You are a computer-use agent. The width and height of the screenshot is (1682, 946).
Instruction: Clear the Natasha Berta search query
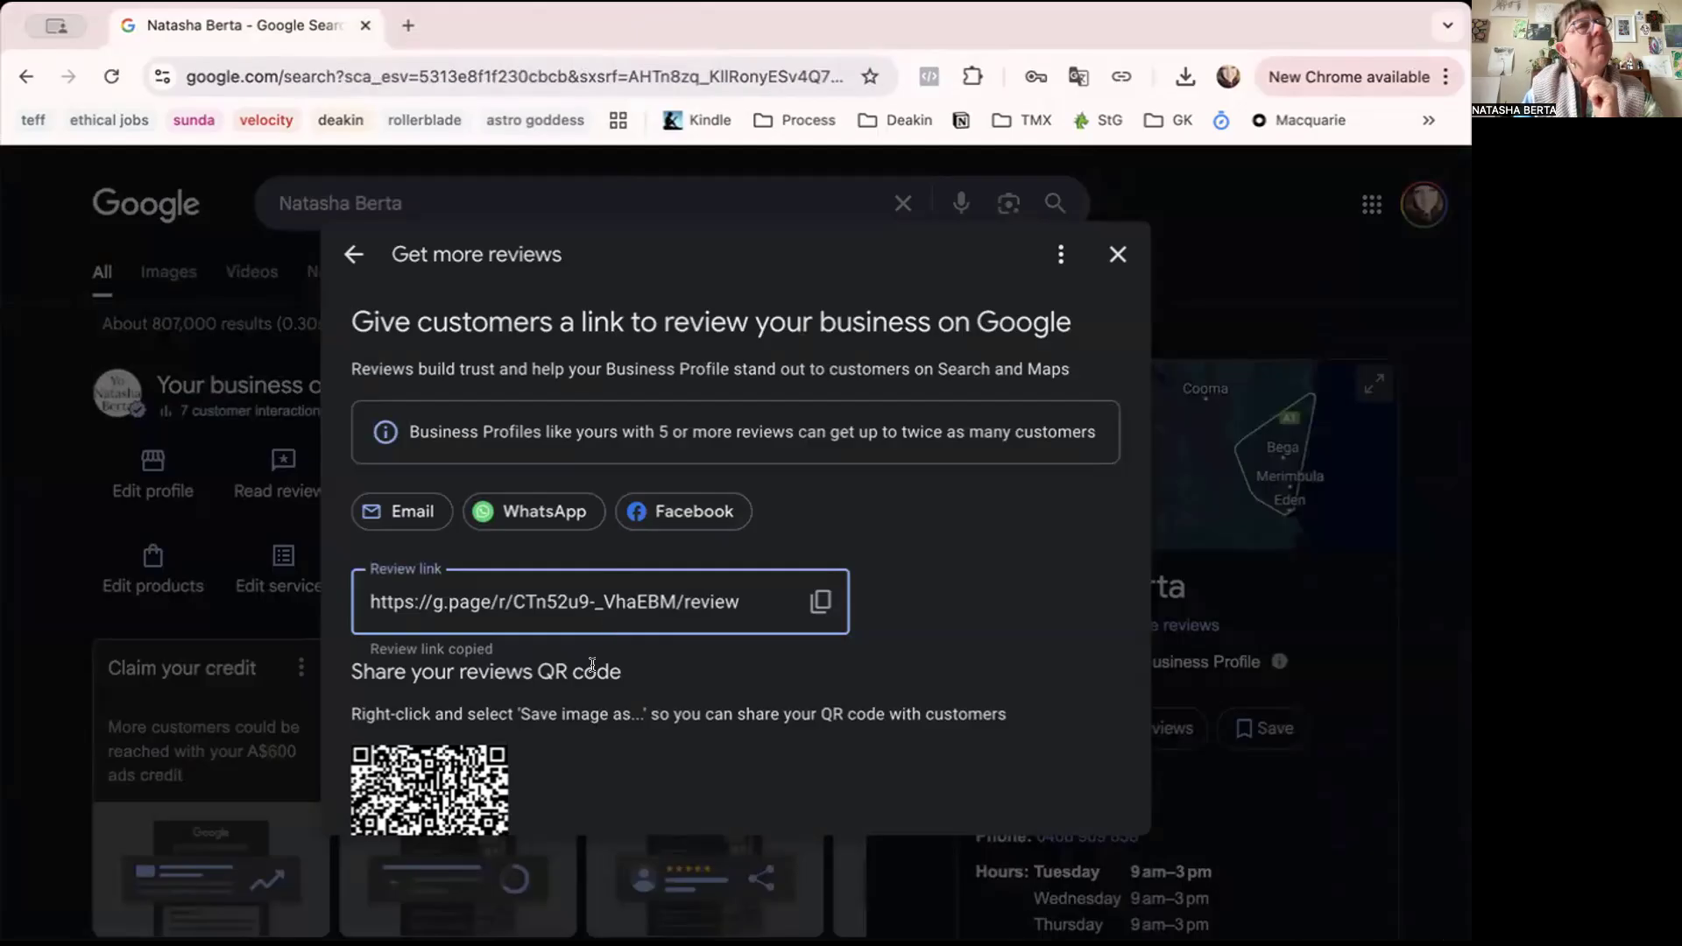tap(903, 203)
